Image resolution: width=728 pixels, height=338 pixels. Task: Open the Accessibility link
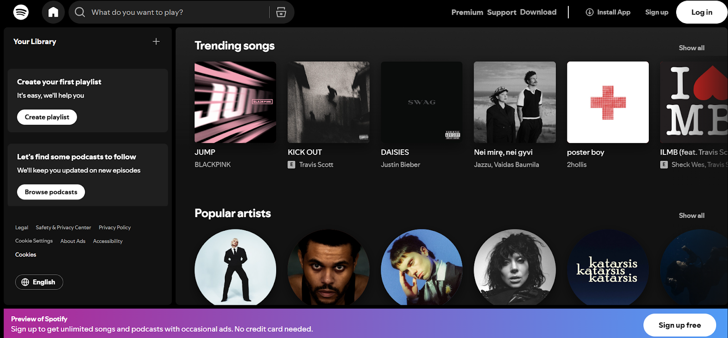pyautogui.click(x=108, y=241)
